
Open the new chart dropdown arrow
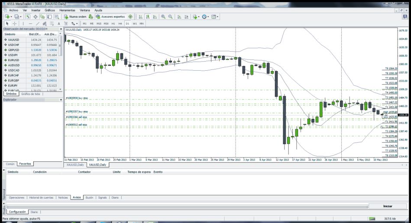coord(11,16)
